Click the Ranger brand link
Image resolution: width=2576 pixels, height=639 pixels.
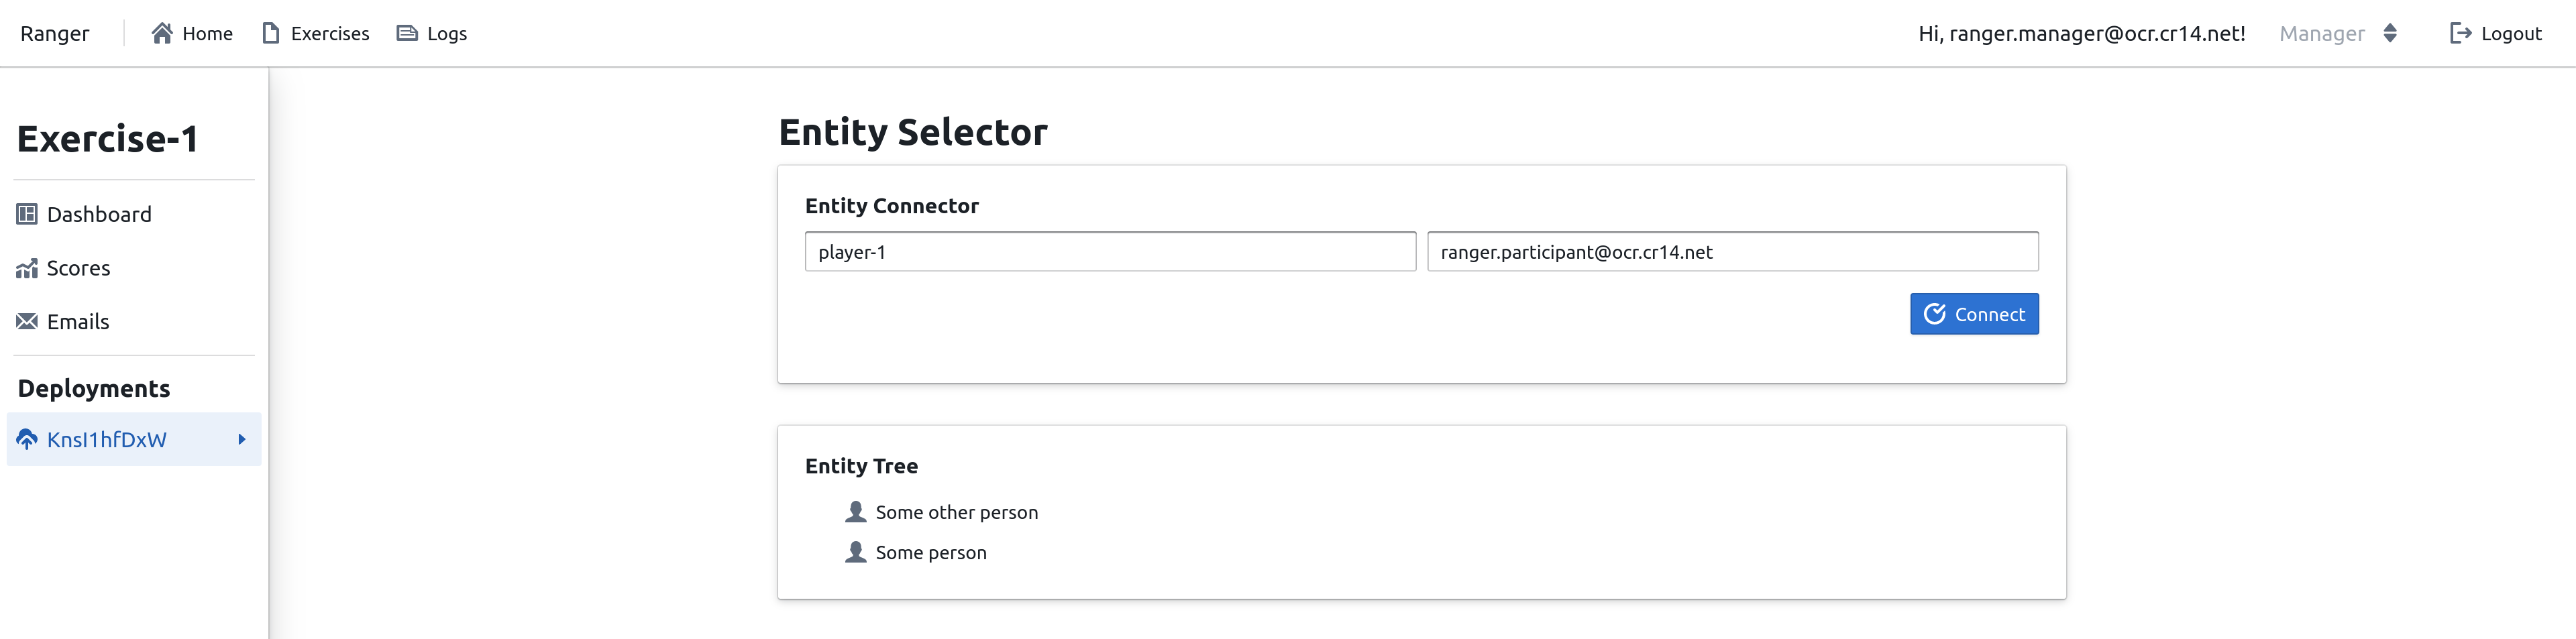[x=55, y=33]
